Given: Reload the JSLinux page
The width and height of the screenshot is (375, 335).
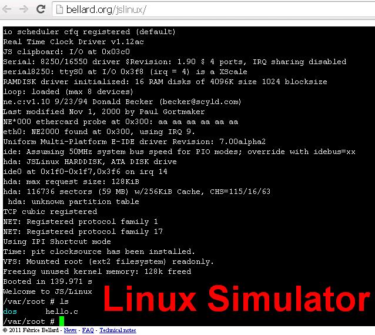Looking at the screenshot, I should [41, 10].
